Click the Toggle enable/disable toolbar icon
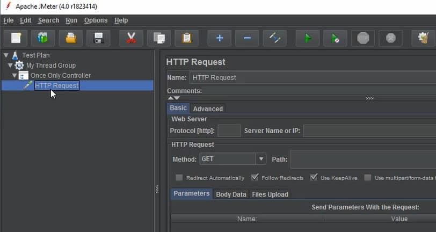 (274, 38)
